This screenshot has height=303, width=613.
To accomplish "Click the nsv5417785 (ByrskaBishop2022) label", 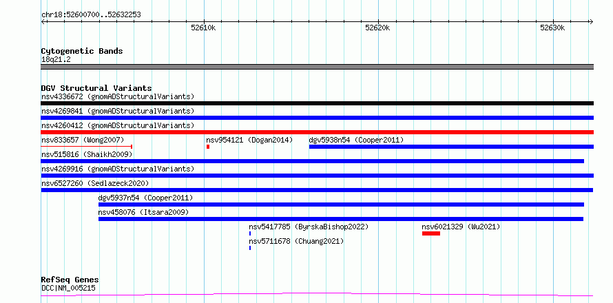I will pyautogui.click(x=309, y=227).
